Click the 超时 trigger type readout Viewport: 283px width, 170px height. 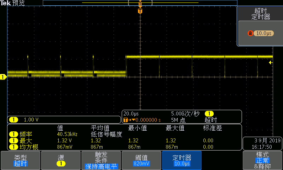click(x=210, y=120)
